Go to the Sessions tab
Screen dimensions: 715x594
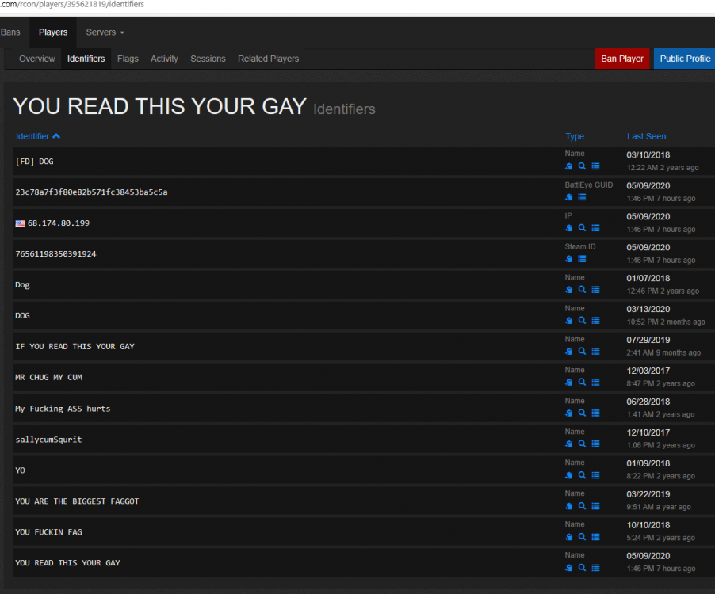point(208,59)
